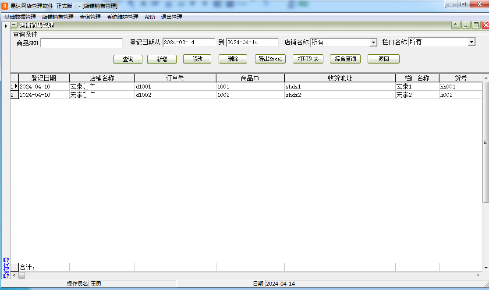Click the 订单号 column header

pos(175,78)
